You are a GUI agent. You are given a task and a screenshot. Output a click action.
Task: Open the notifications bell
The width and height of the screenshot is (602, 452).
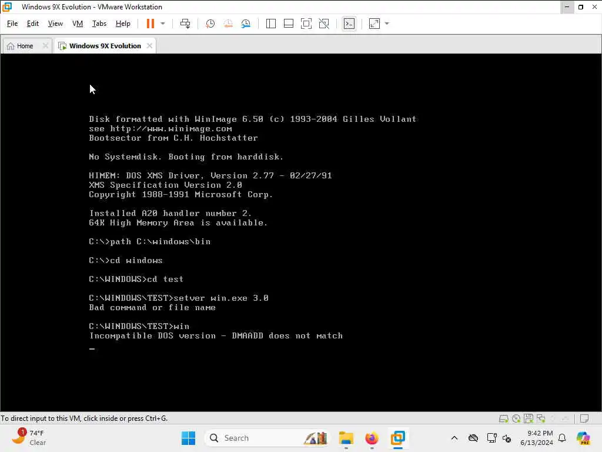tap(562, 438)
